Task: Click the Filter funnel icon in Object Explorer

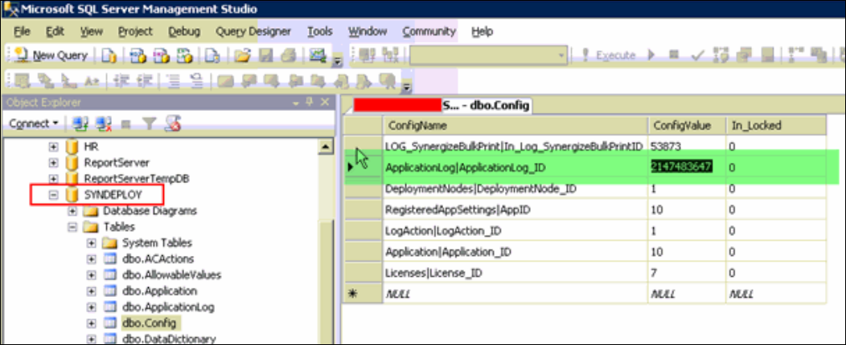Action: (149, 124)
